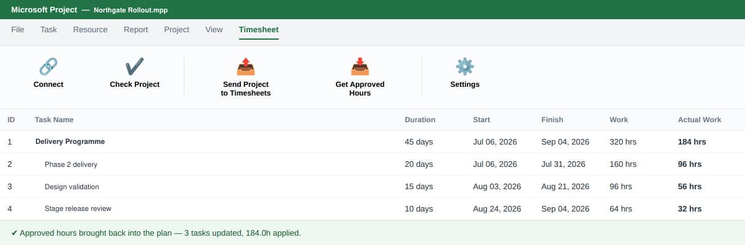The width and height of the screenshot is (745, 245).
Task: Click the Task Name column header
Action: coord(55,120)
